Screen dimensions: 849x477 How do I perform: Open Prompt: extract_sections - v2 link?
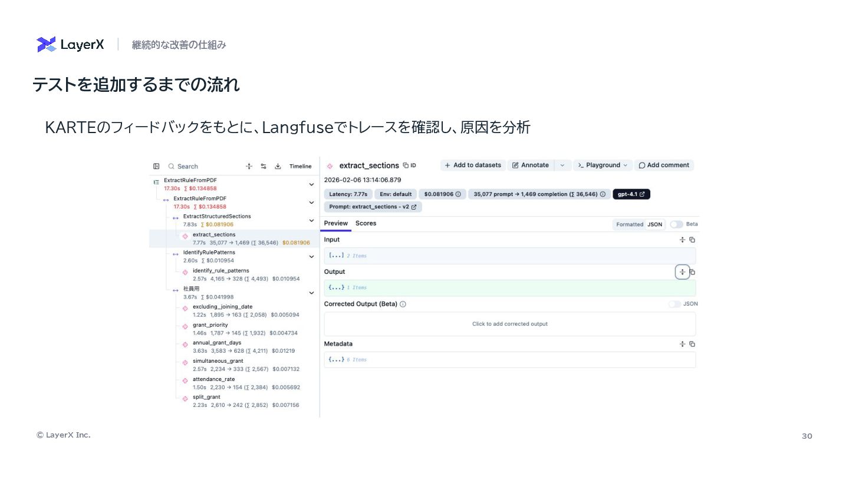(x=373, y=207)
